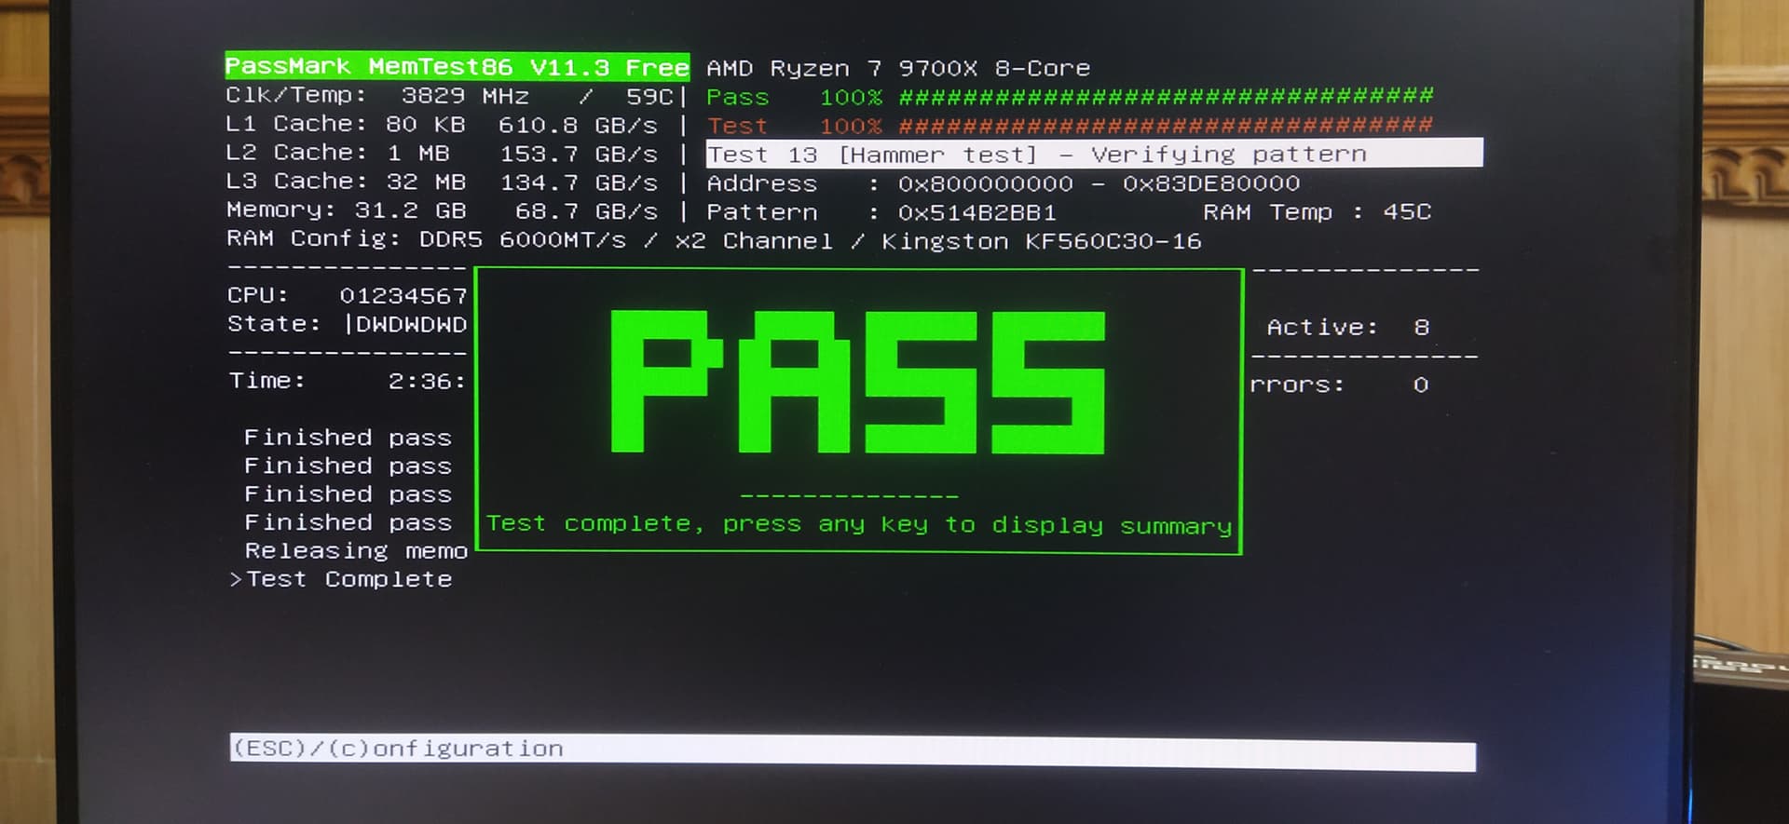Click the (ESC)/(c)onfiguration text in bottom bar

[398, 749]
